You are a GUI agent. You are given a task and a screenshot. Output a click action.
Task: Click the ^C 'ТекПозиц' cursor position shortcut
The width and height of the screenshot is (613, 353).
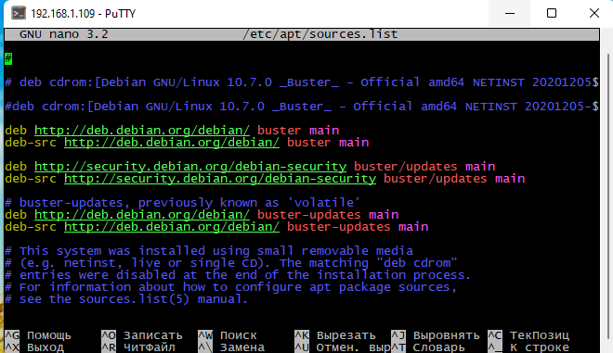pos(528,335)
